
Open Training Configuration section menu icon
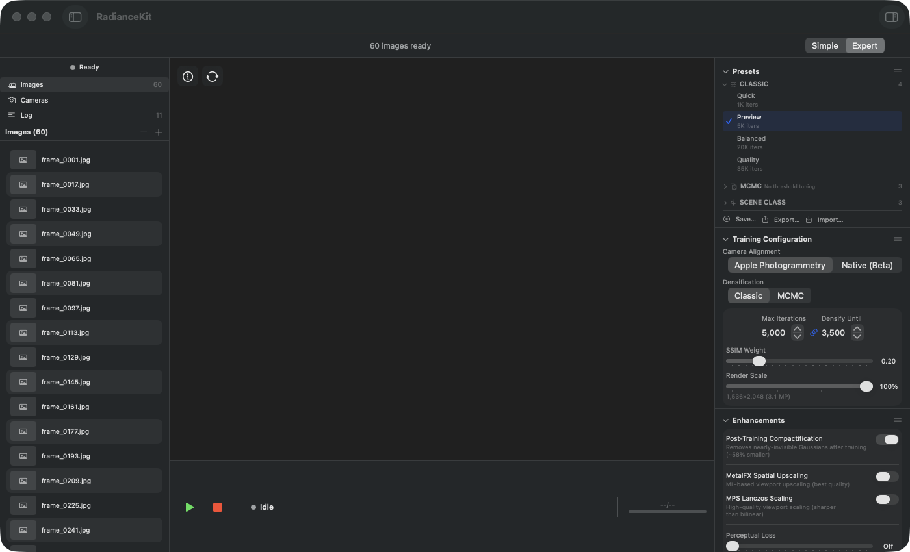pyautogui.click(x=898, y=239)
